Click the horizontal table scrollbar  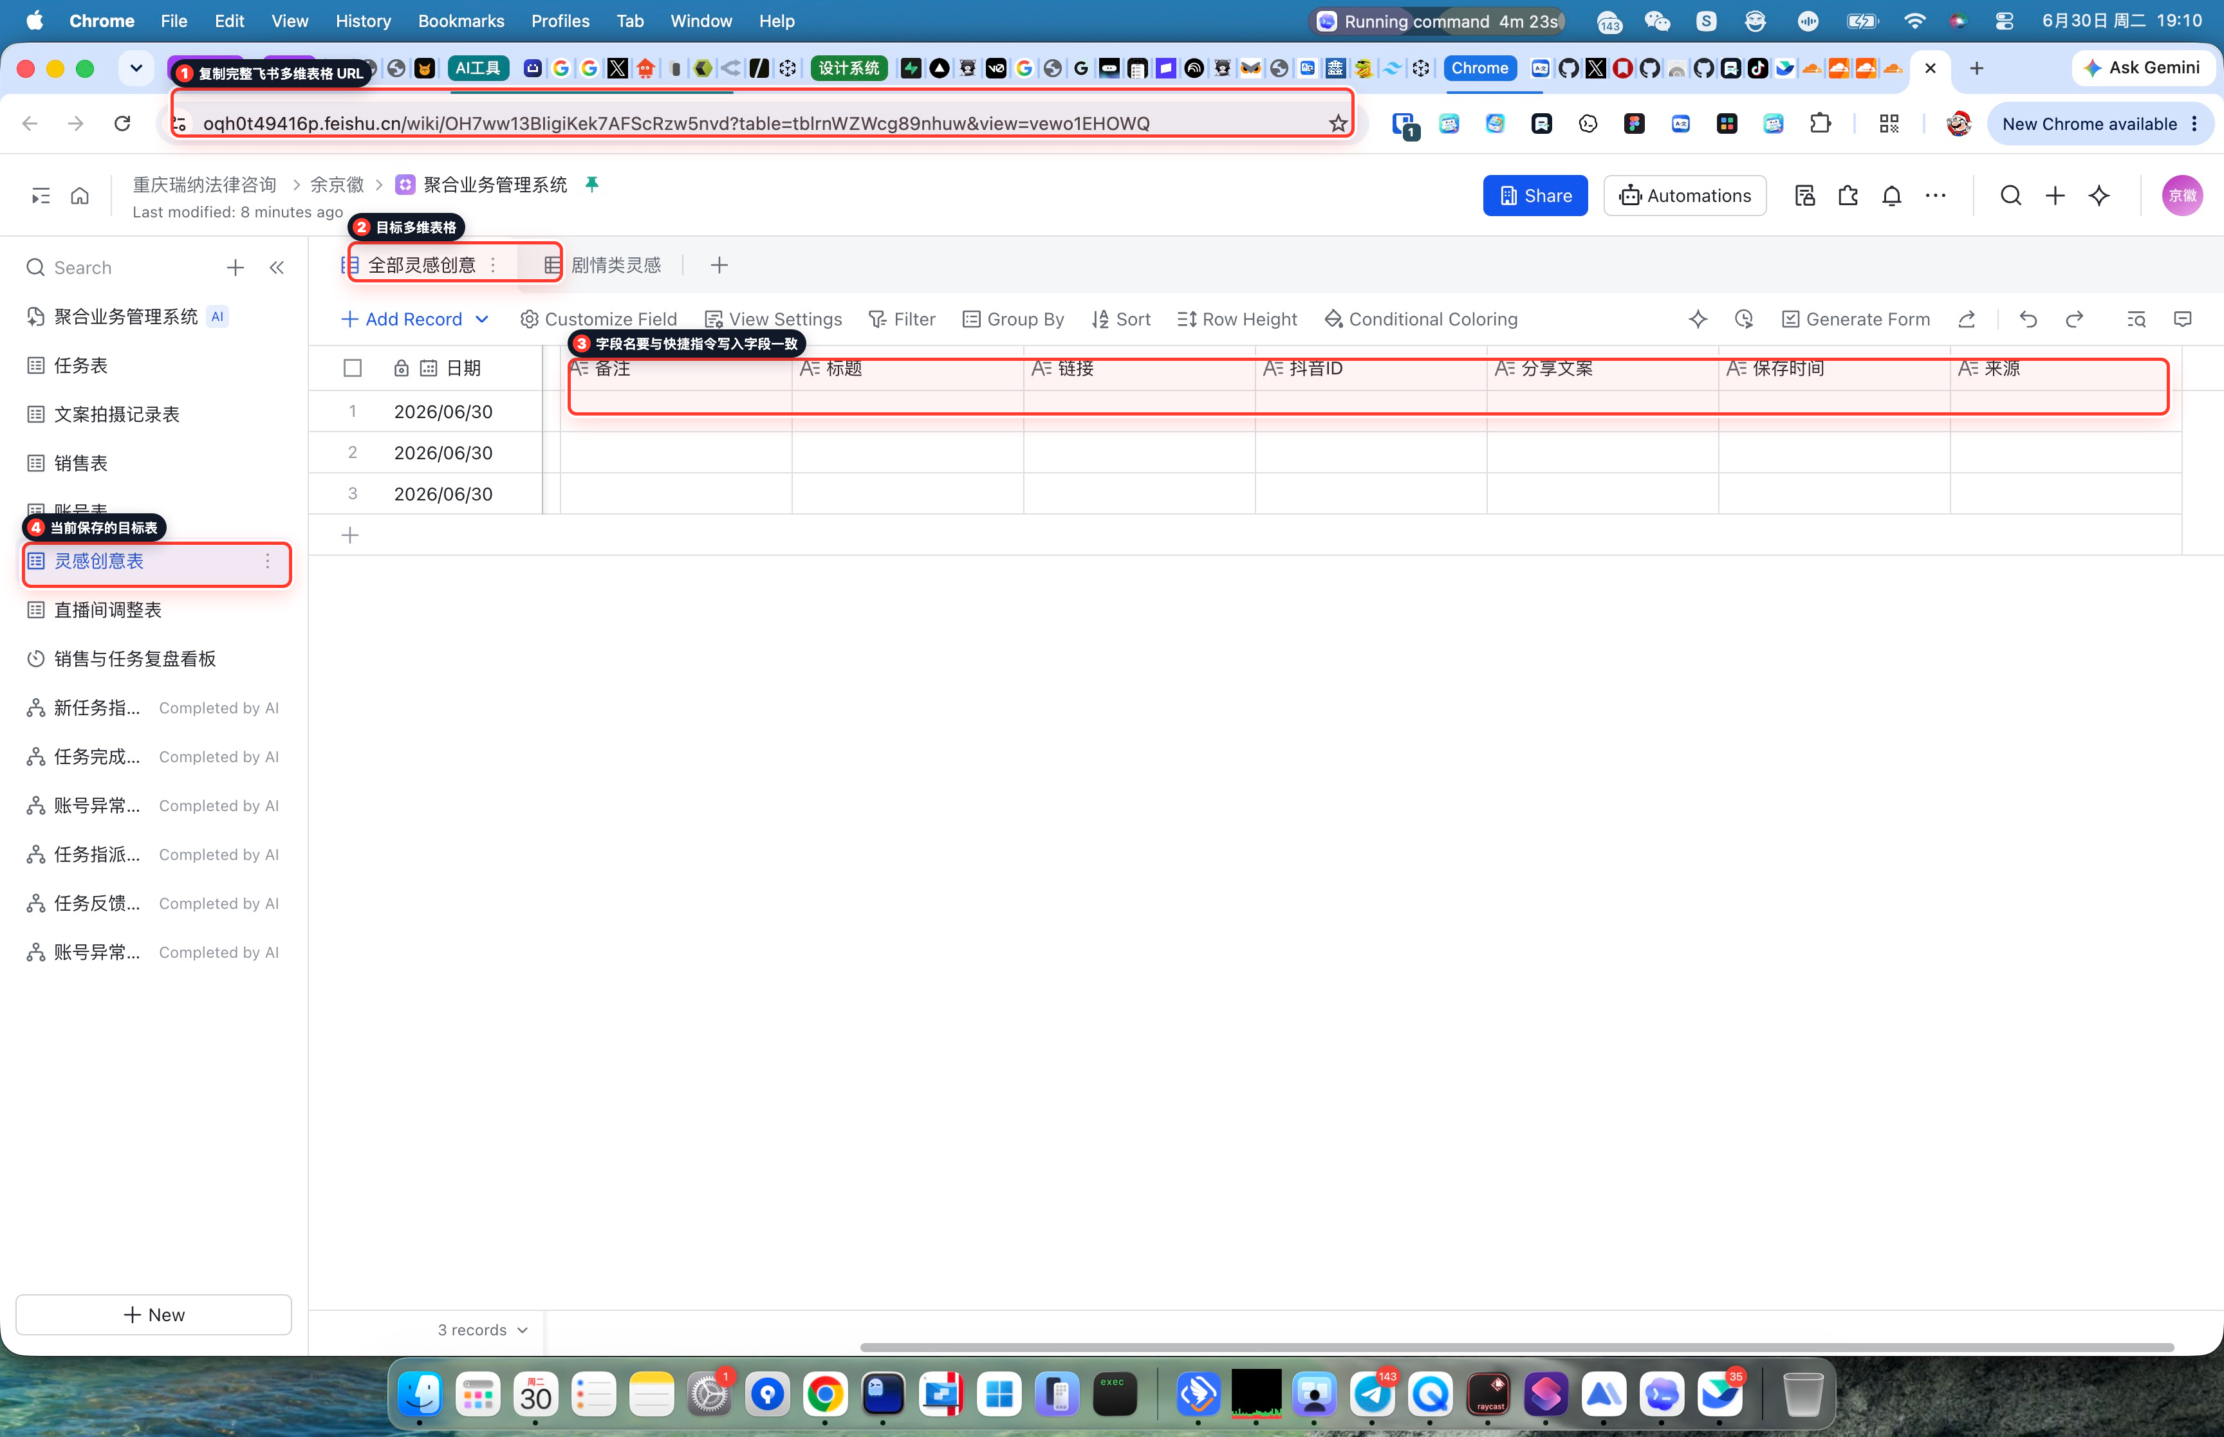pos(1517,1348)
